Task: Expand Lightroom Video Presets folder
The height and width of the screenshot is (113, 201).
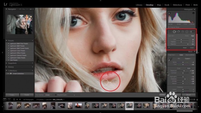Action: coord(9,58)
